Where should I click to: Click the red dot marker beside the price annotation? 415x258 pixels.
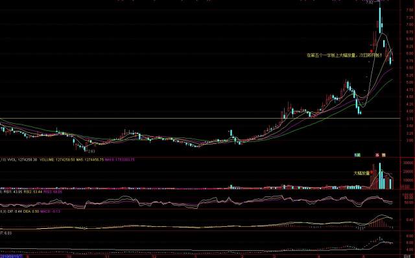372,51
